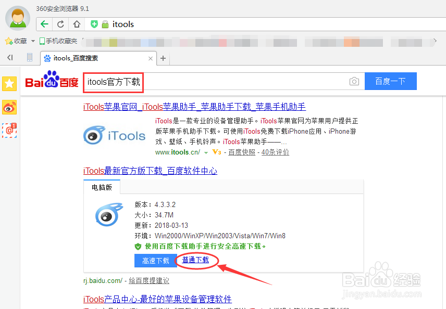Open the 给百度提建议 link
This screenshot has width=446, height=309.
pyautogui.click(x=149, y=280)
